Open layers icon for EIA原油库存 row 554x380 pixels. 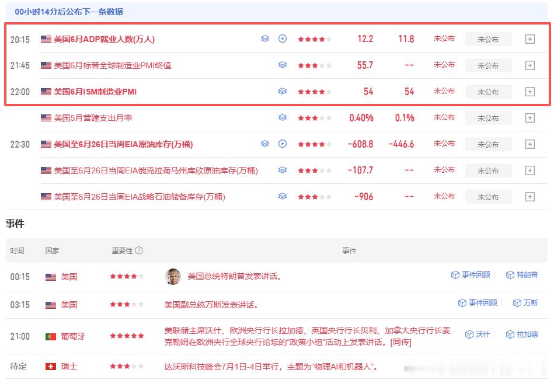tap(265, 144)
